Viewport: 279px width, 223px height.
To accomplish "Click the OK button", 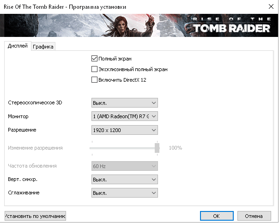I will pos(217,216).
